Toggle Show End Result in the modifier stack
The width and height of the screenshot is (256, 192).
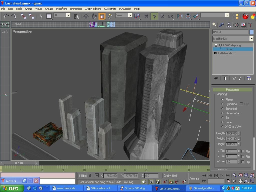225,78
